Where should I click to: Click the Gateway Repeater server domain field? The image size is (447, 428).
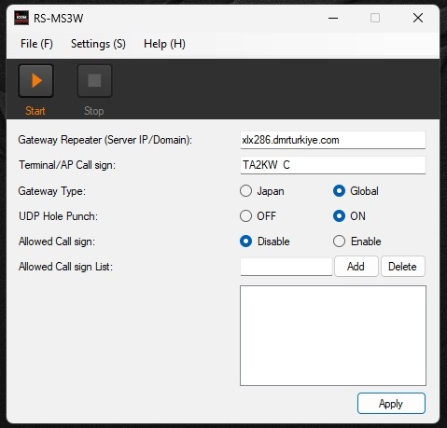pos(333,140)
